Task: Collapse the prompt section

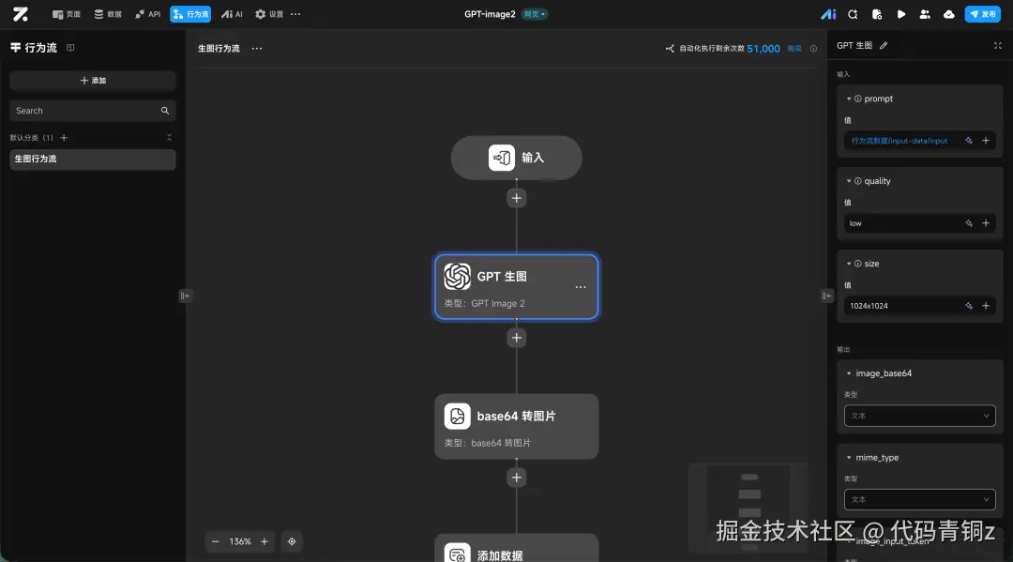Action: 848,99
